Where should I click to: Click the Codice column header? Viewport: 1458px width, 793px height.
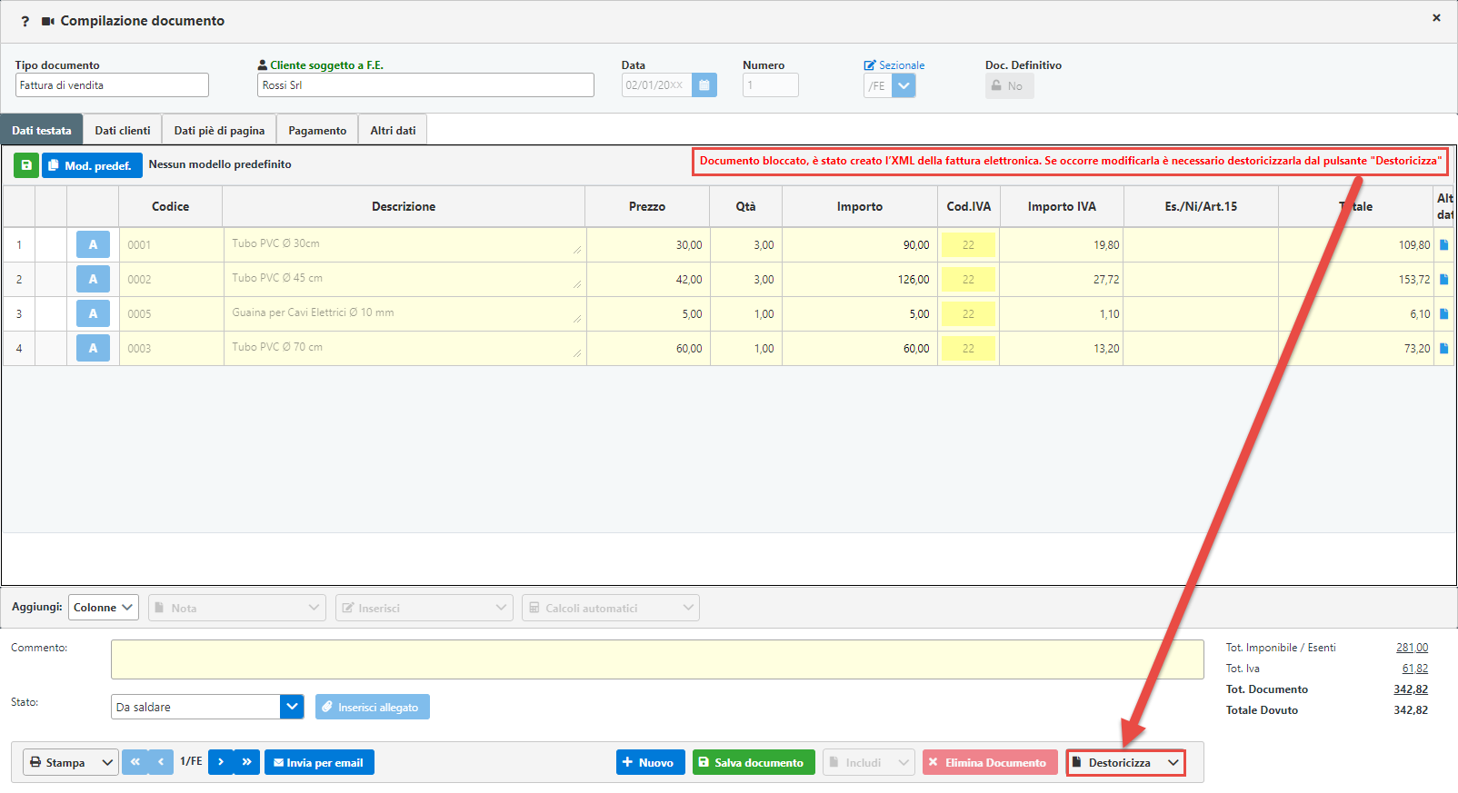tap(171, 206)
